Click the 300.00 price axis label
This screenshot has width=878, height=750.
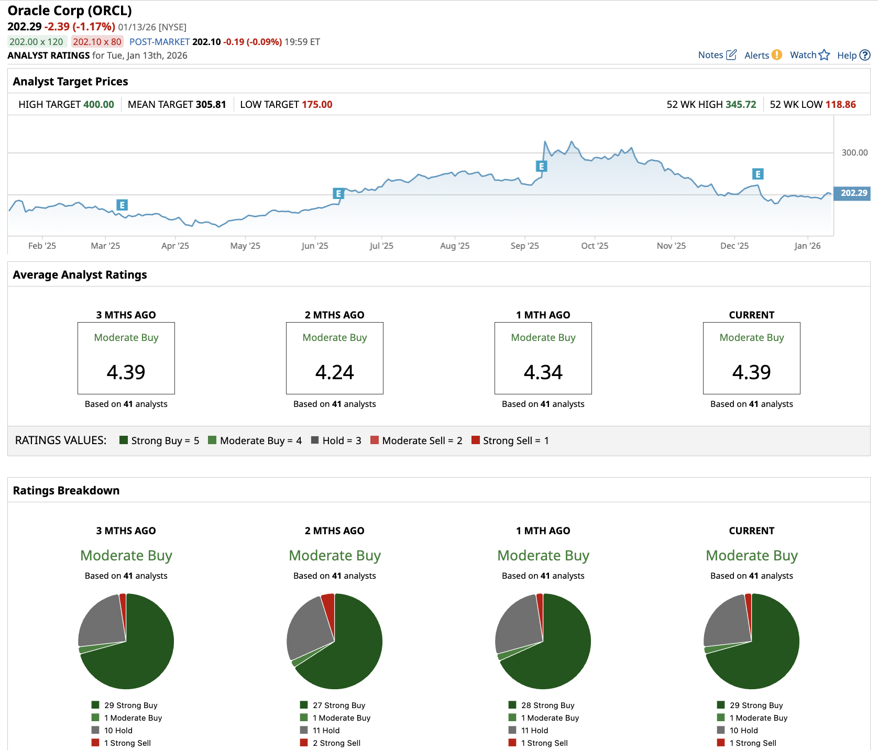coord(855,152)
